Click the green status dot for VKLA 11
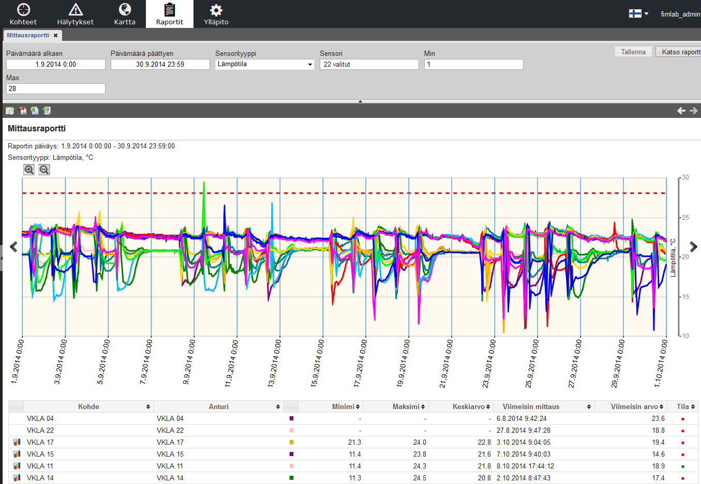Image resolution: width=701 pixels, height=484 pixels. point(683,466)
